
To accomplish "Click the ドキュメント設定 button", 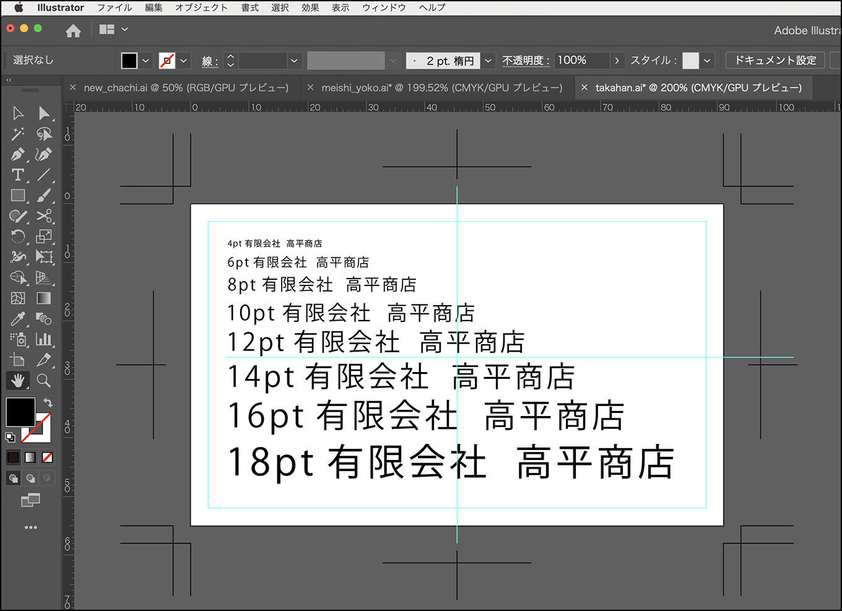I will 775,61.
